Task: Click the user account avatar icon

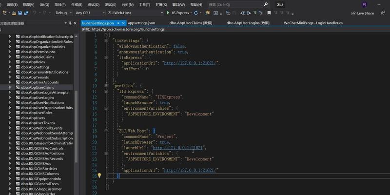Action: (x=365, y=4)
